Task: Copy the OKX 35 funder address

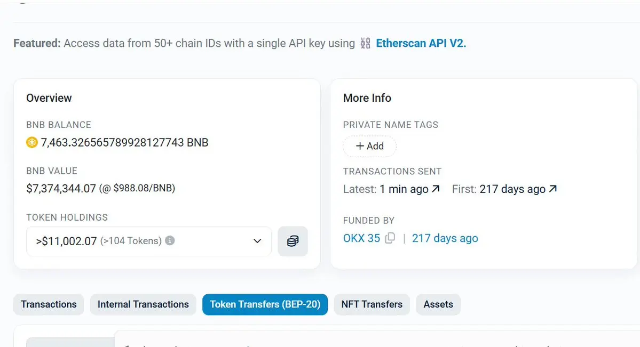Action: 390,238
